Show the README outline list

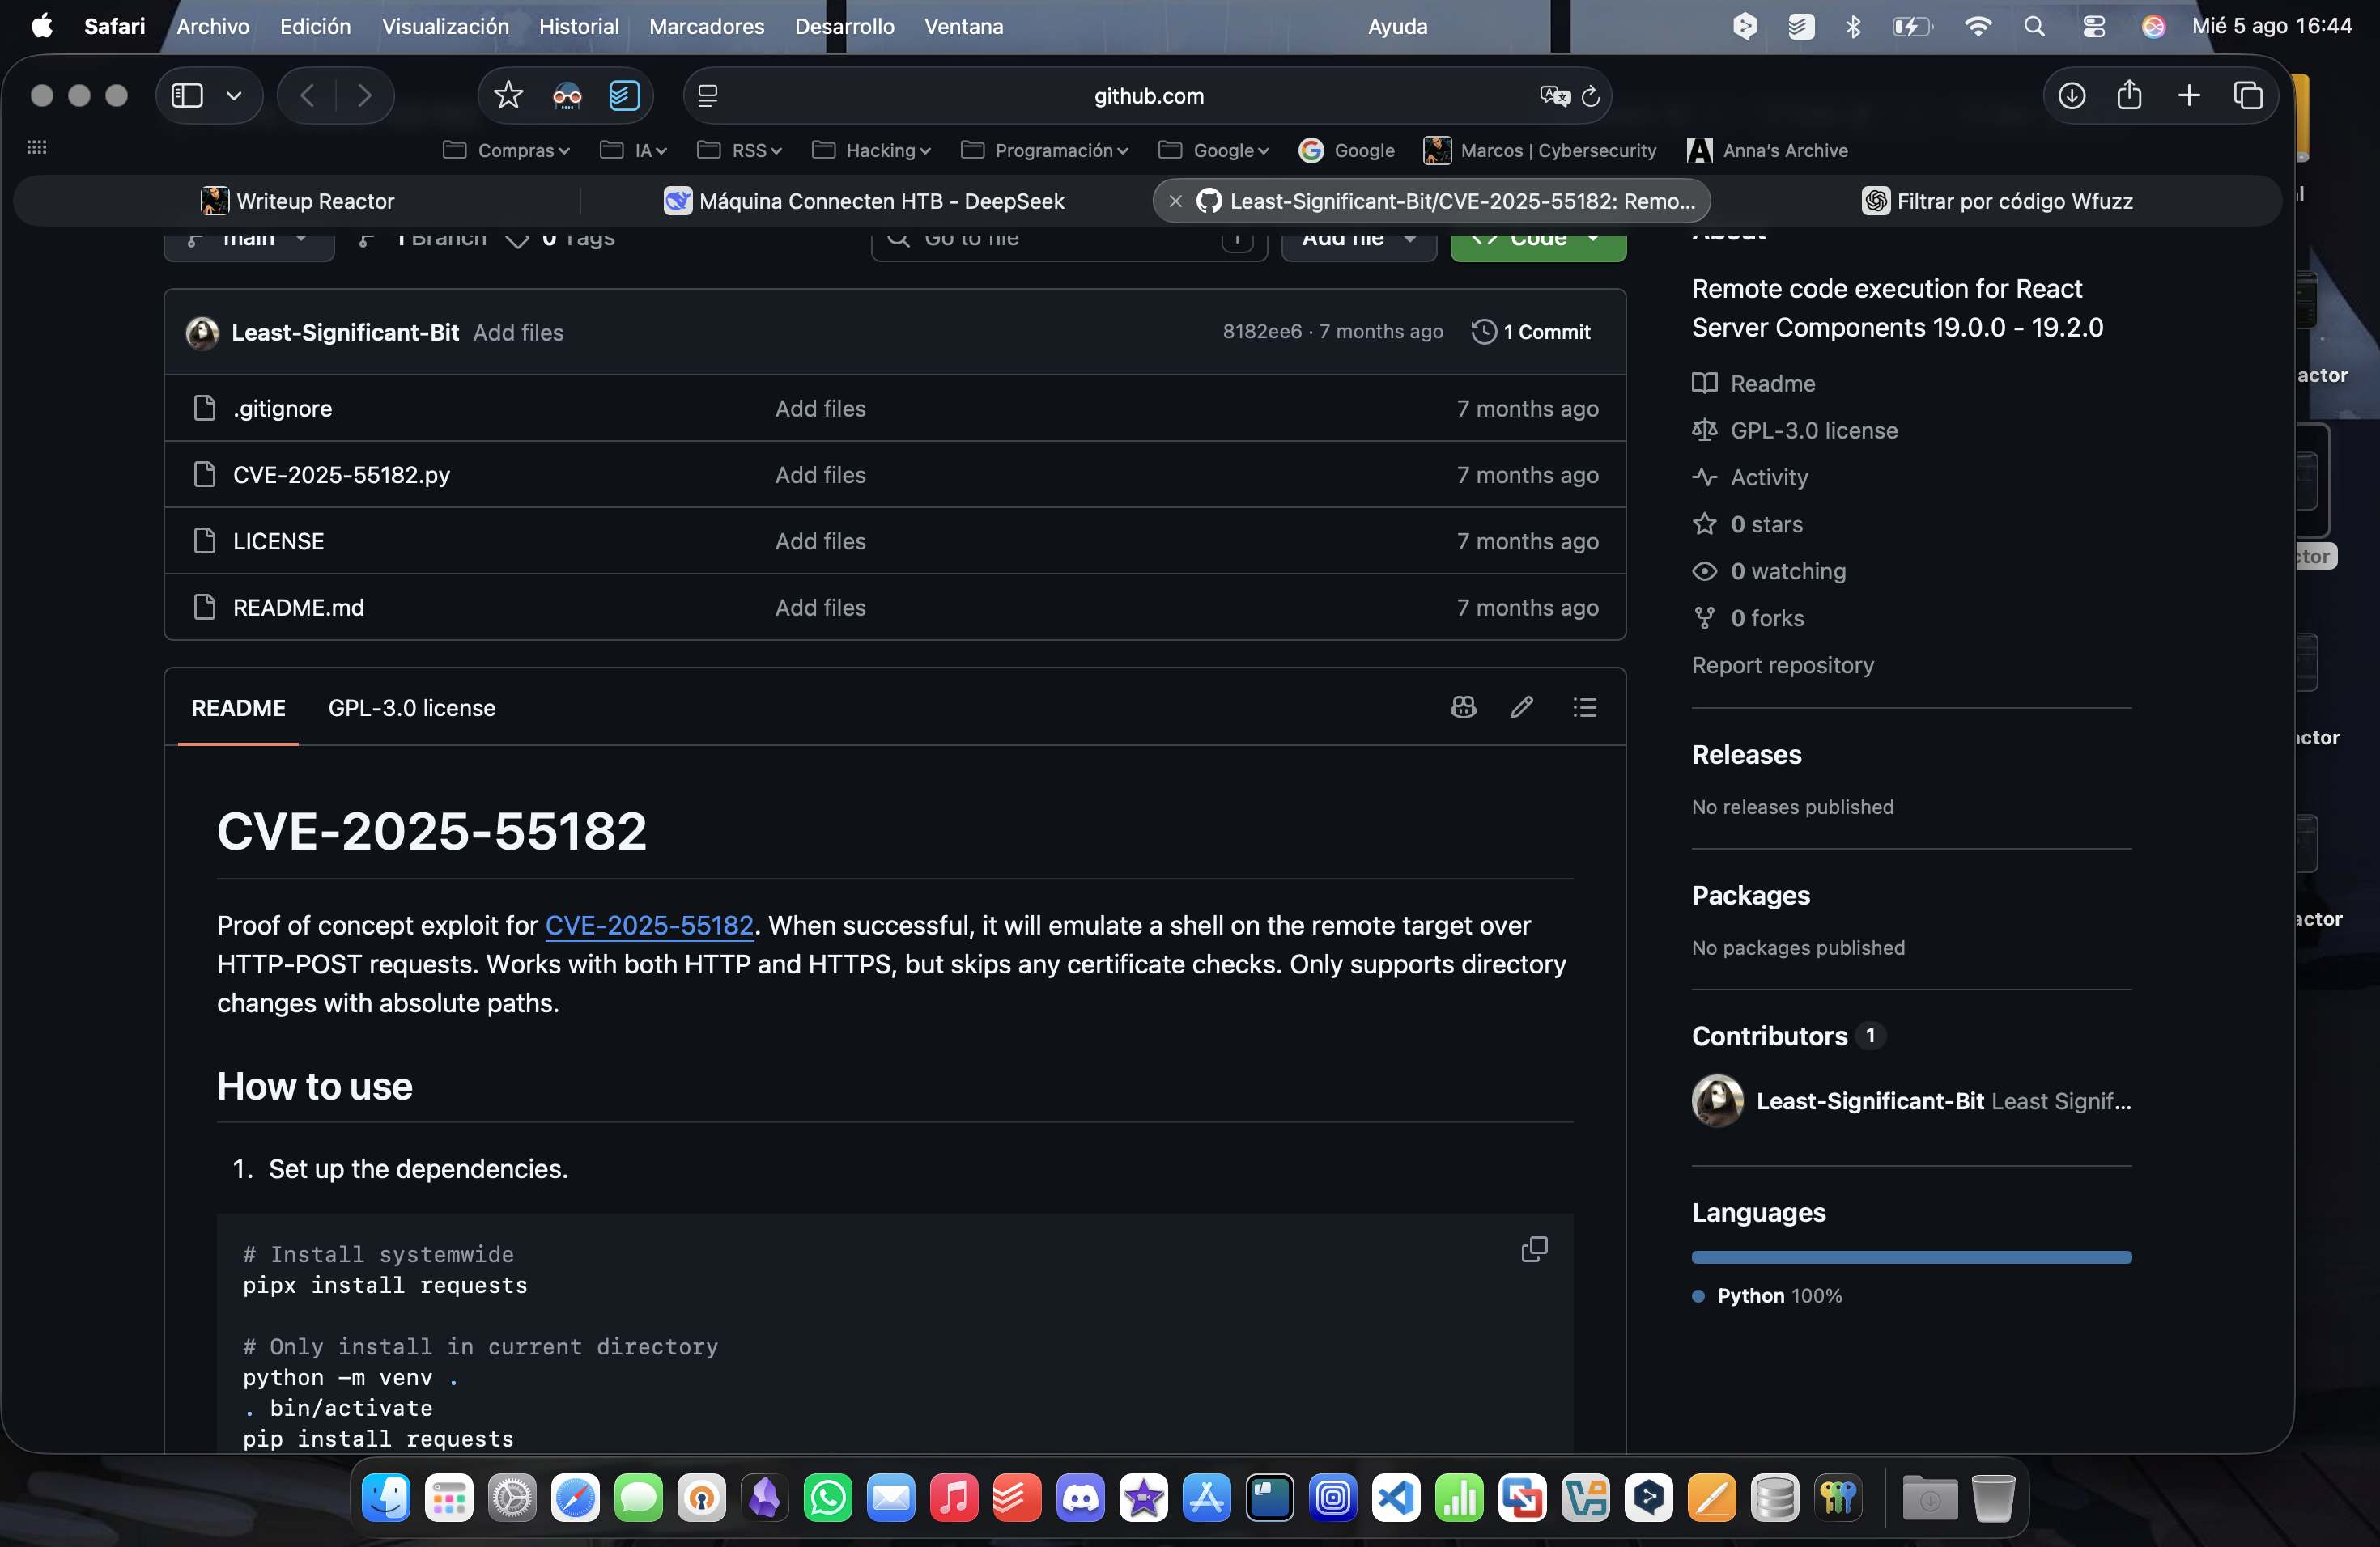1585,707
